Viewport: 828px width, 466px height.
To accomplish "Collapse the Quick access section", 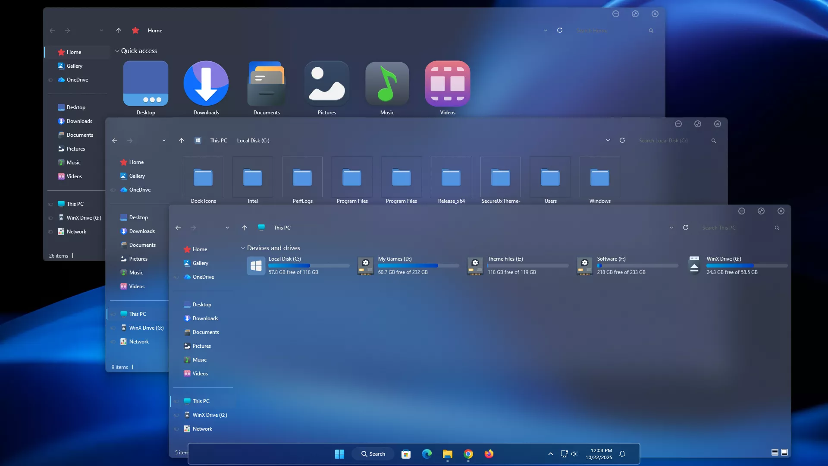I will point(117,51).
